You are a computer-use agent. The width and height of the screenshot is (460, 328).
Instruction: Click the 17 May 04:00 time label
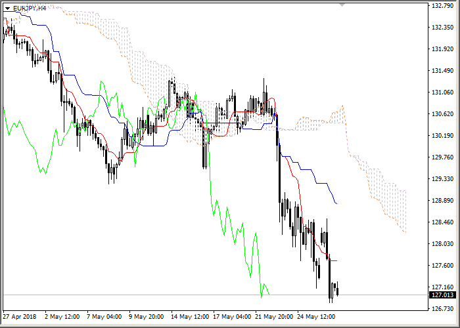click(x=231, y=317)
